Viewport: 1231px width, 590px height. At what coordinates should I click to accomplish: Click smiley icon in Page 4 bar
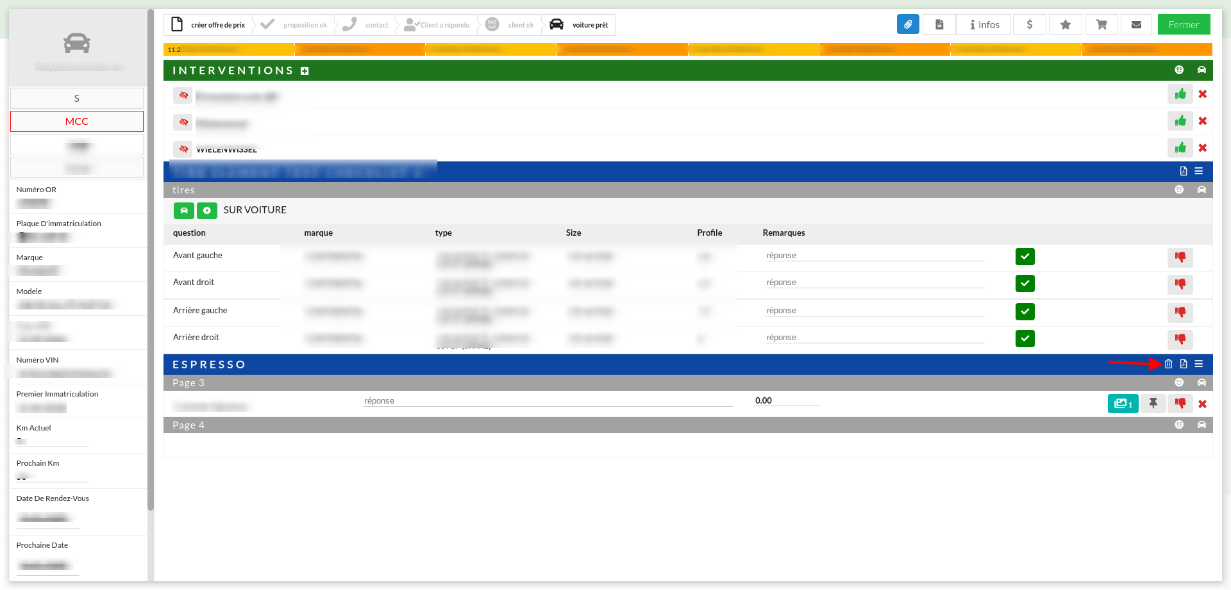click(1179, 425)
